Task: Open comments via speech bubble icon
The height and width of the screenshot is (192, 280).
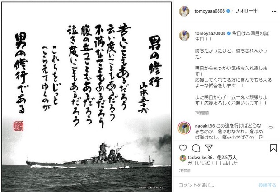Action: point(196,148)
